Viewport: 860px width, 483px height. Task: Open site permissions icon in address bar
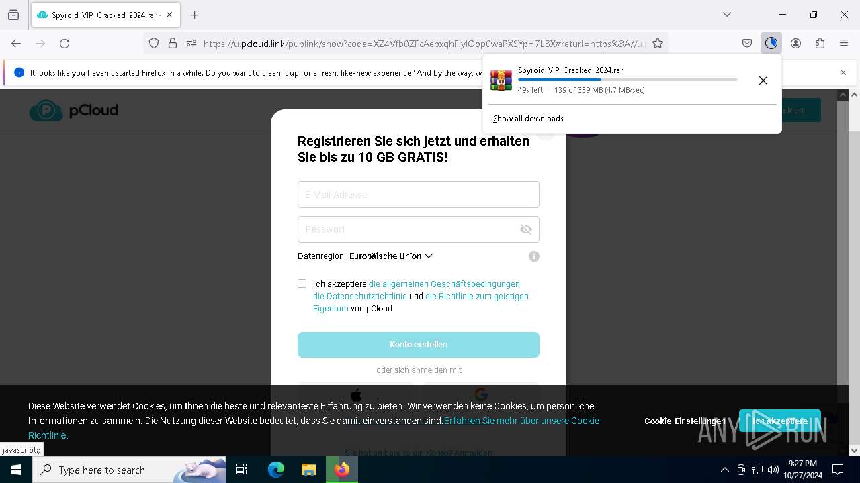click(x=191, y=43)
